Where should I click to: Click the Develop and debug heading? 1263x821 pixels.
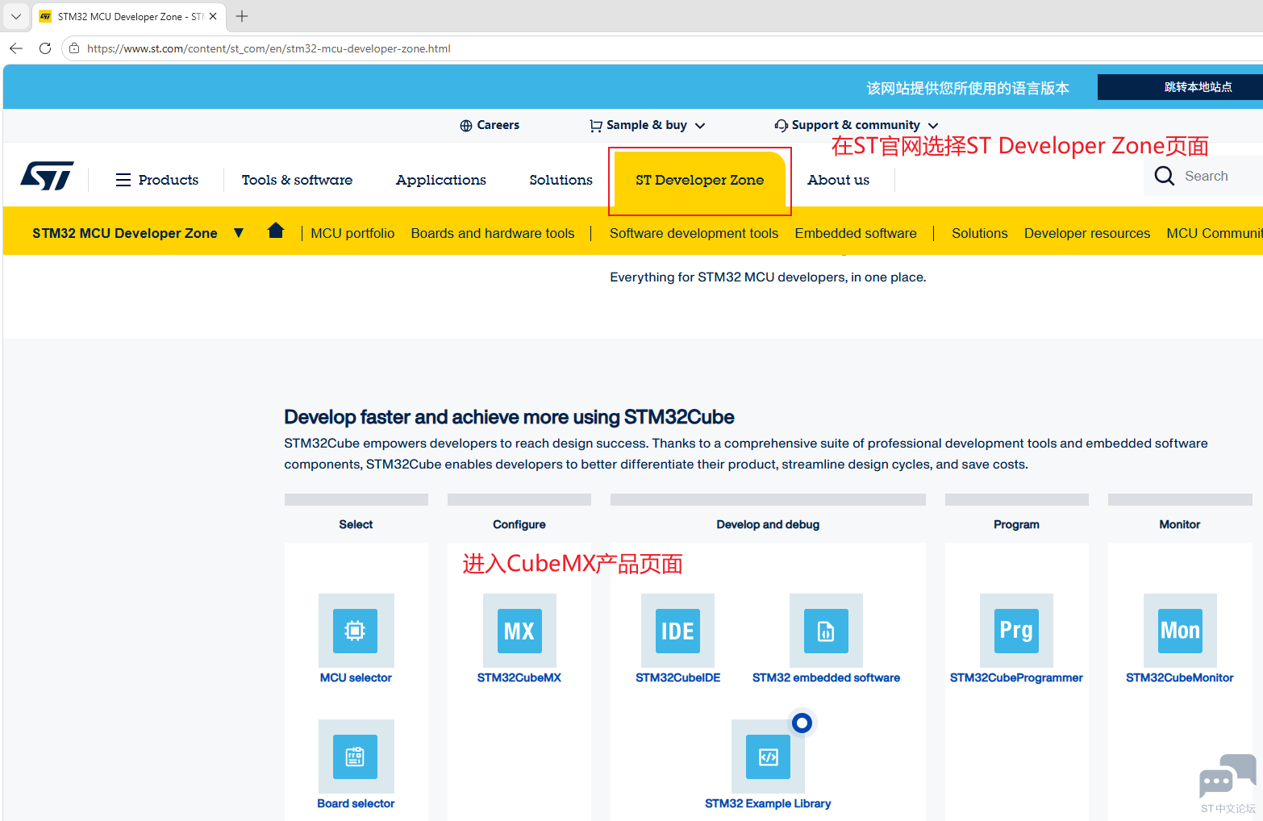[768, 524]
